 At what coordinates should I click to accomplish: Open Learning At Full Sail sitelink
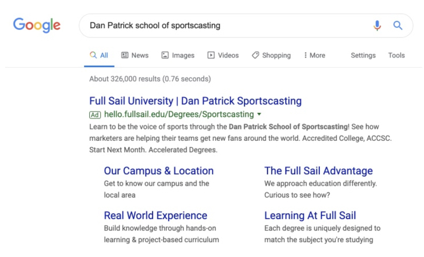310,216
